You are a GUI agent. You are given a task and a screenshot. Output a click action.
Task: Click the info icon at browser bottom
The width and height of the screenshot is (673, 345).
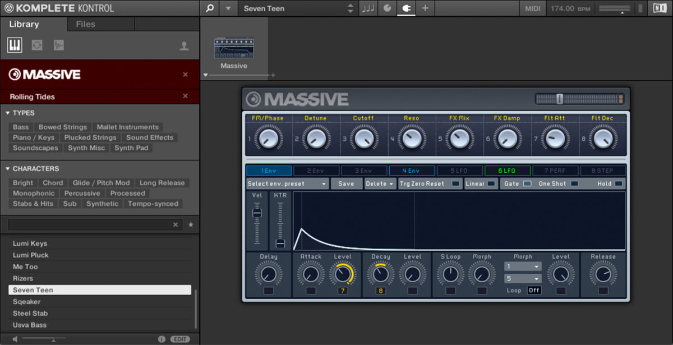pos(162,339)
